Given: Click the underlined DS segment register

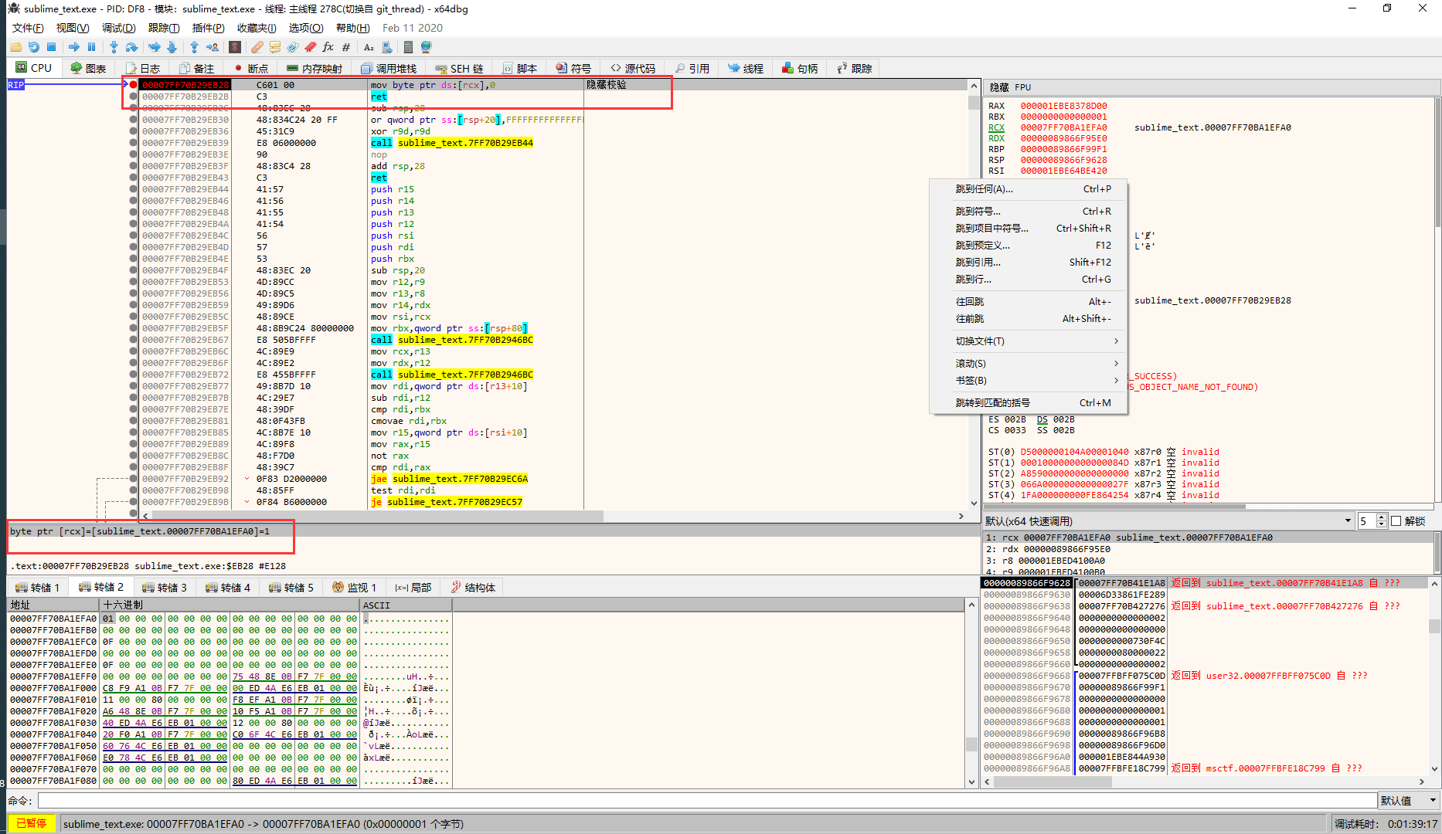Looking at the screenshot, I should (x=1042, y=420).
